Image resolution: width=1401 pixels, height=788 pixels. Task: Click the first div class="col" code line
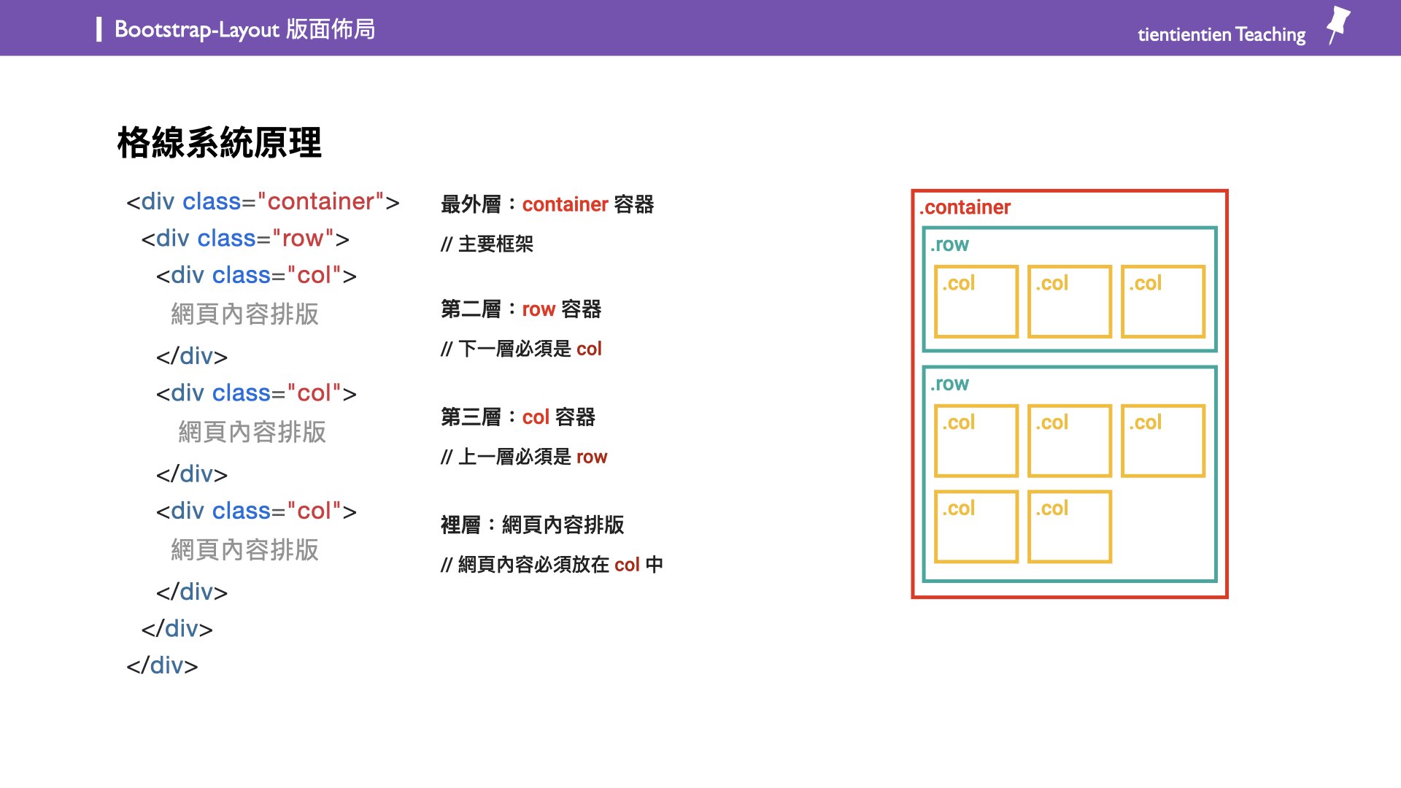[x=255, y=275]
